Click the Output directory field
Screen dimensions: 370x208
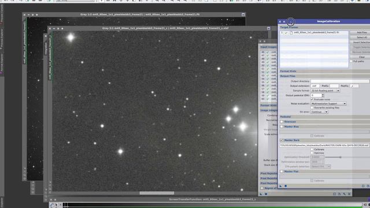point(340,81)
